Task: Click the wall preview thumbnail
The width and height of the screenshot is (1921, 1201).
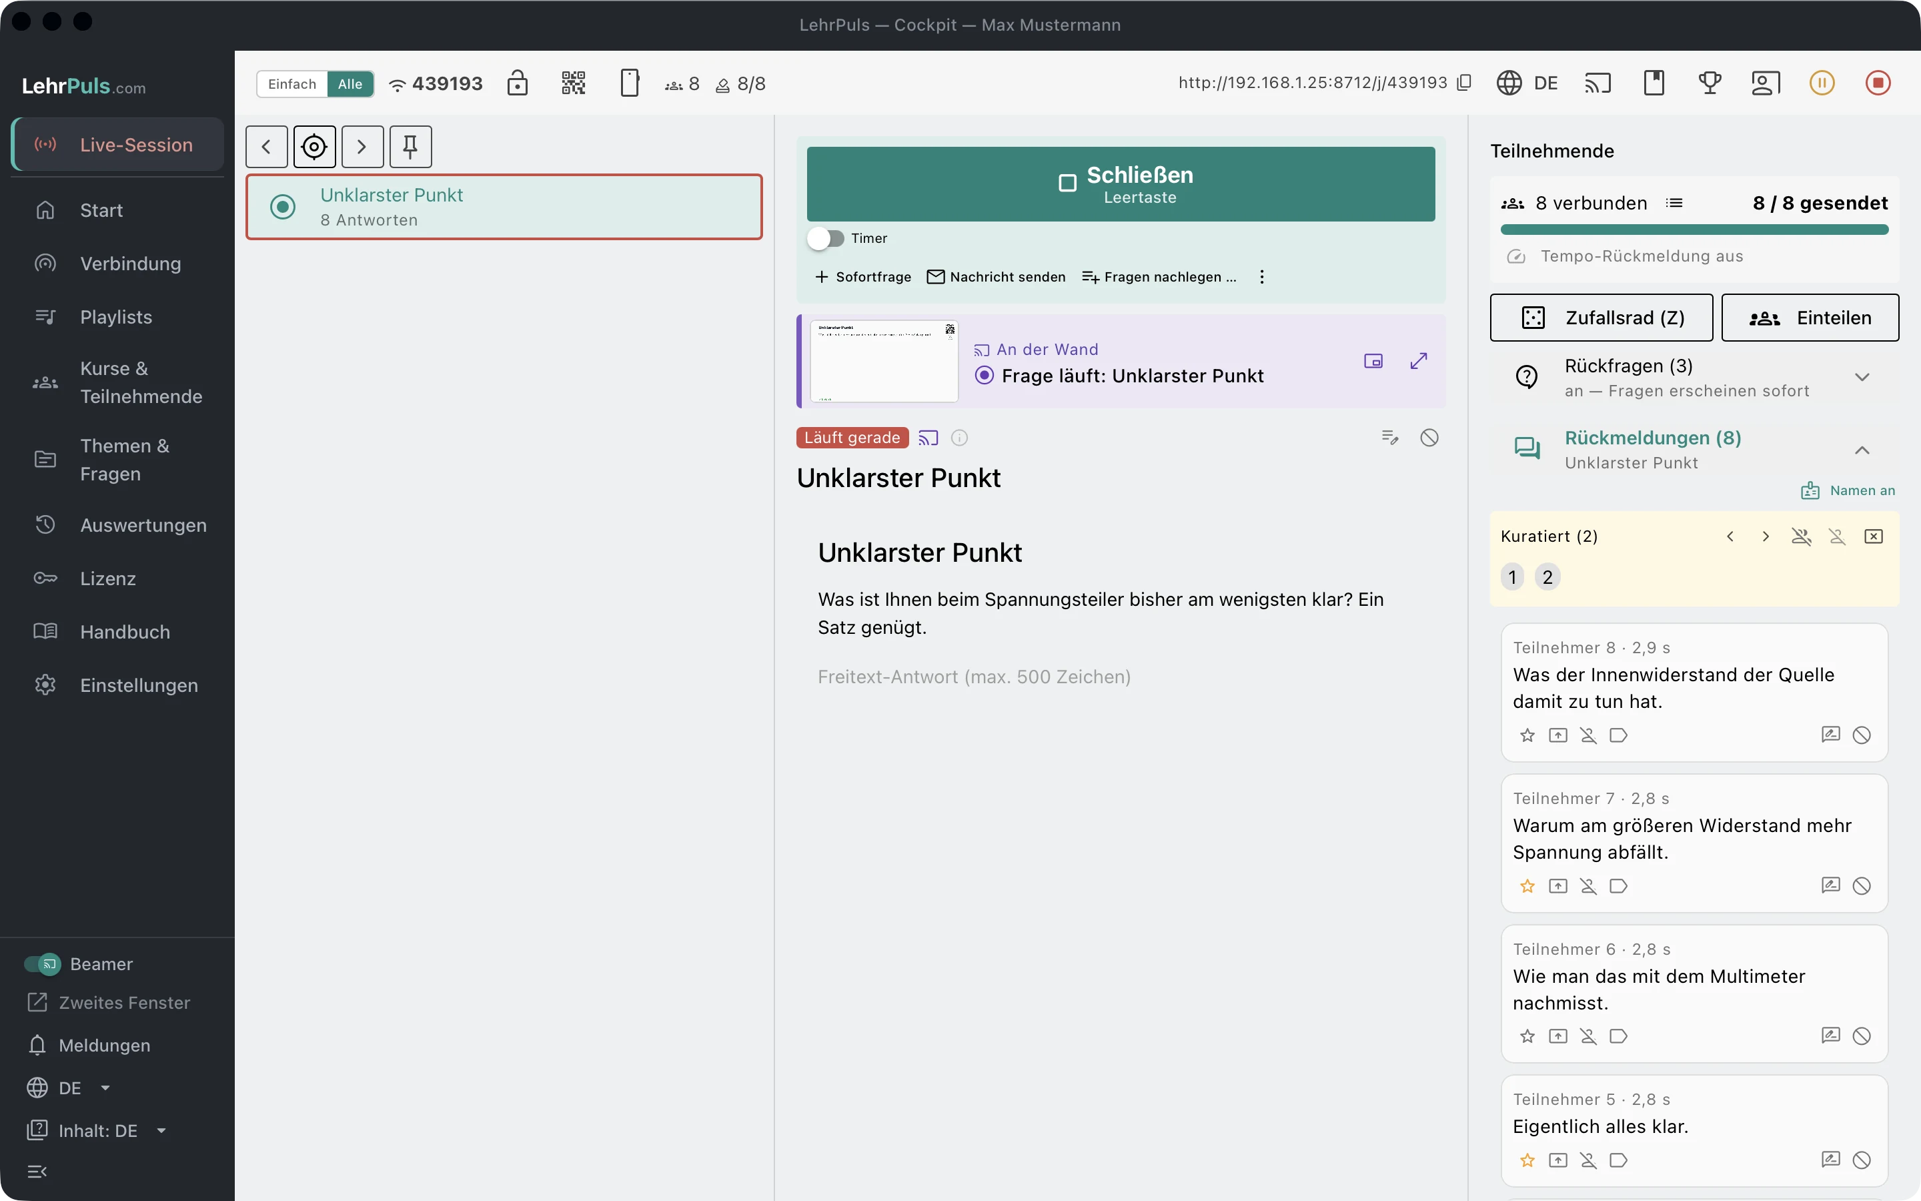Action: [884, 362]
